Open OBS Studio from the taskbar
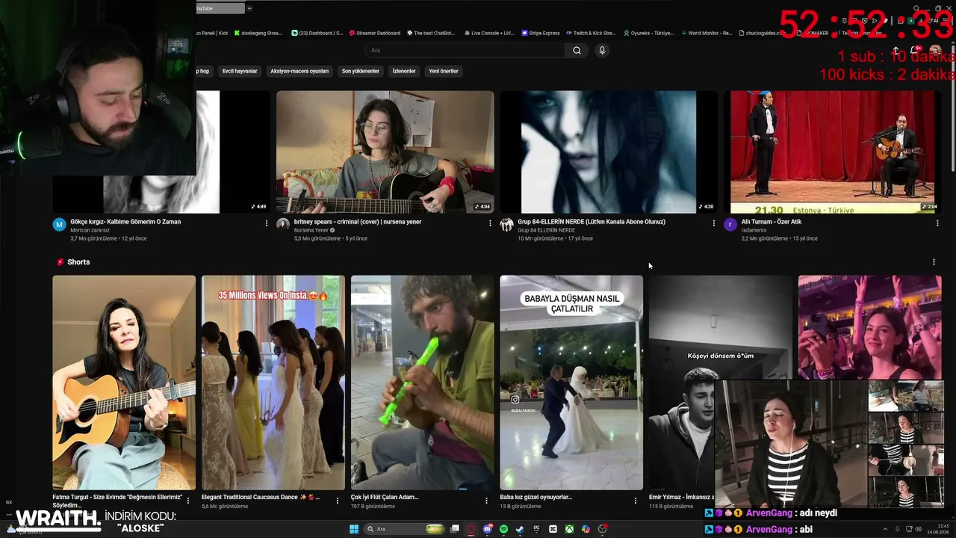The width and height of the screenshot is (956, 538). [x=602, y=529]
